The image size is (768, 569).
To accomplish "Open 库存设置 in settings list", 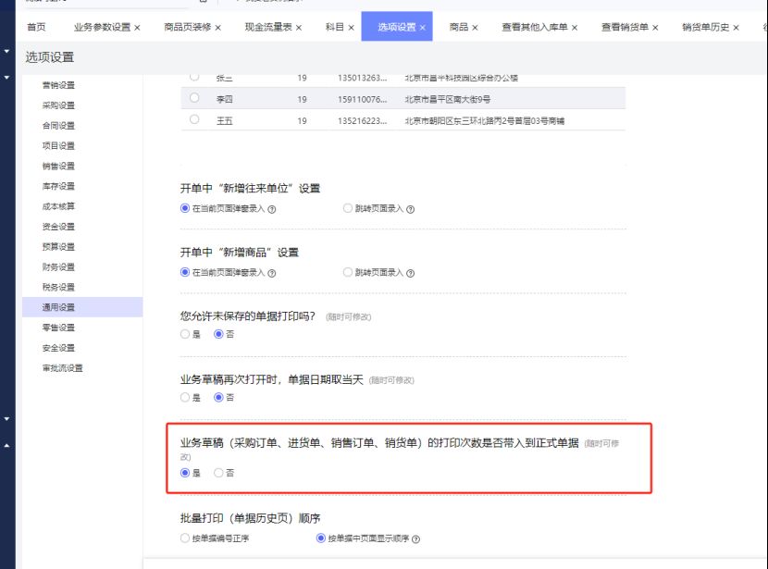I will (x=58, y=186).
